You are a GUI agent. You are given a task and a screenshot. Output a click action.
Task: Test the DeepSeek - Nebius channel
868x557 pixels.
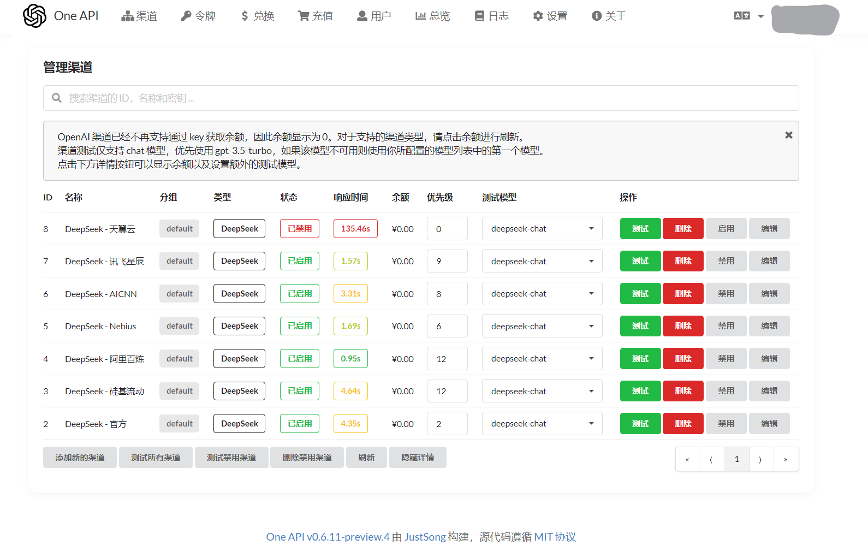click(x=640, y=326)
